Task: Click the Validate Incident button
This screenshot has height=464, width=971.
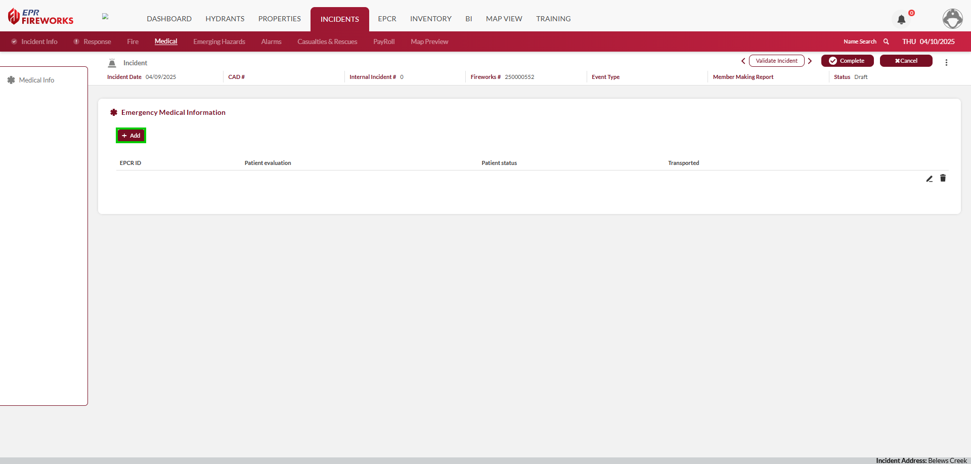Action: pyautogui.click(x=776, y=61)
